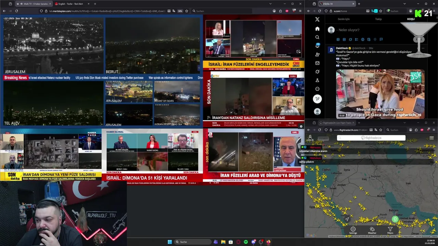Click the green marker near Qatar on map
Screen dimensions: 438x246
395,219
